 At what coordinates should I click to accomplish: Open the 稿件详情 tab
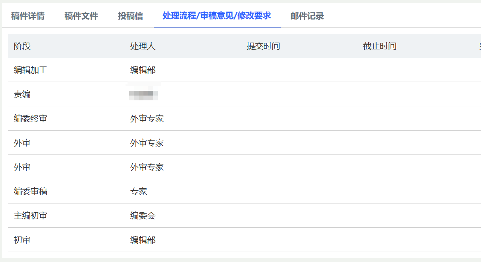[x=28, y=16]
